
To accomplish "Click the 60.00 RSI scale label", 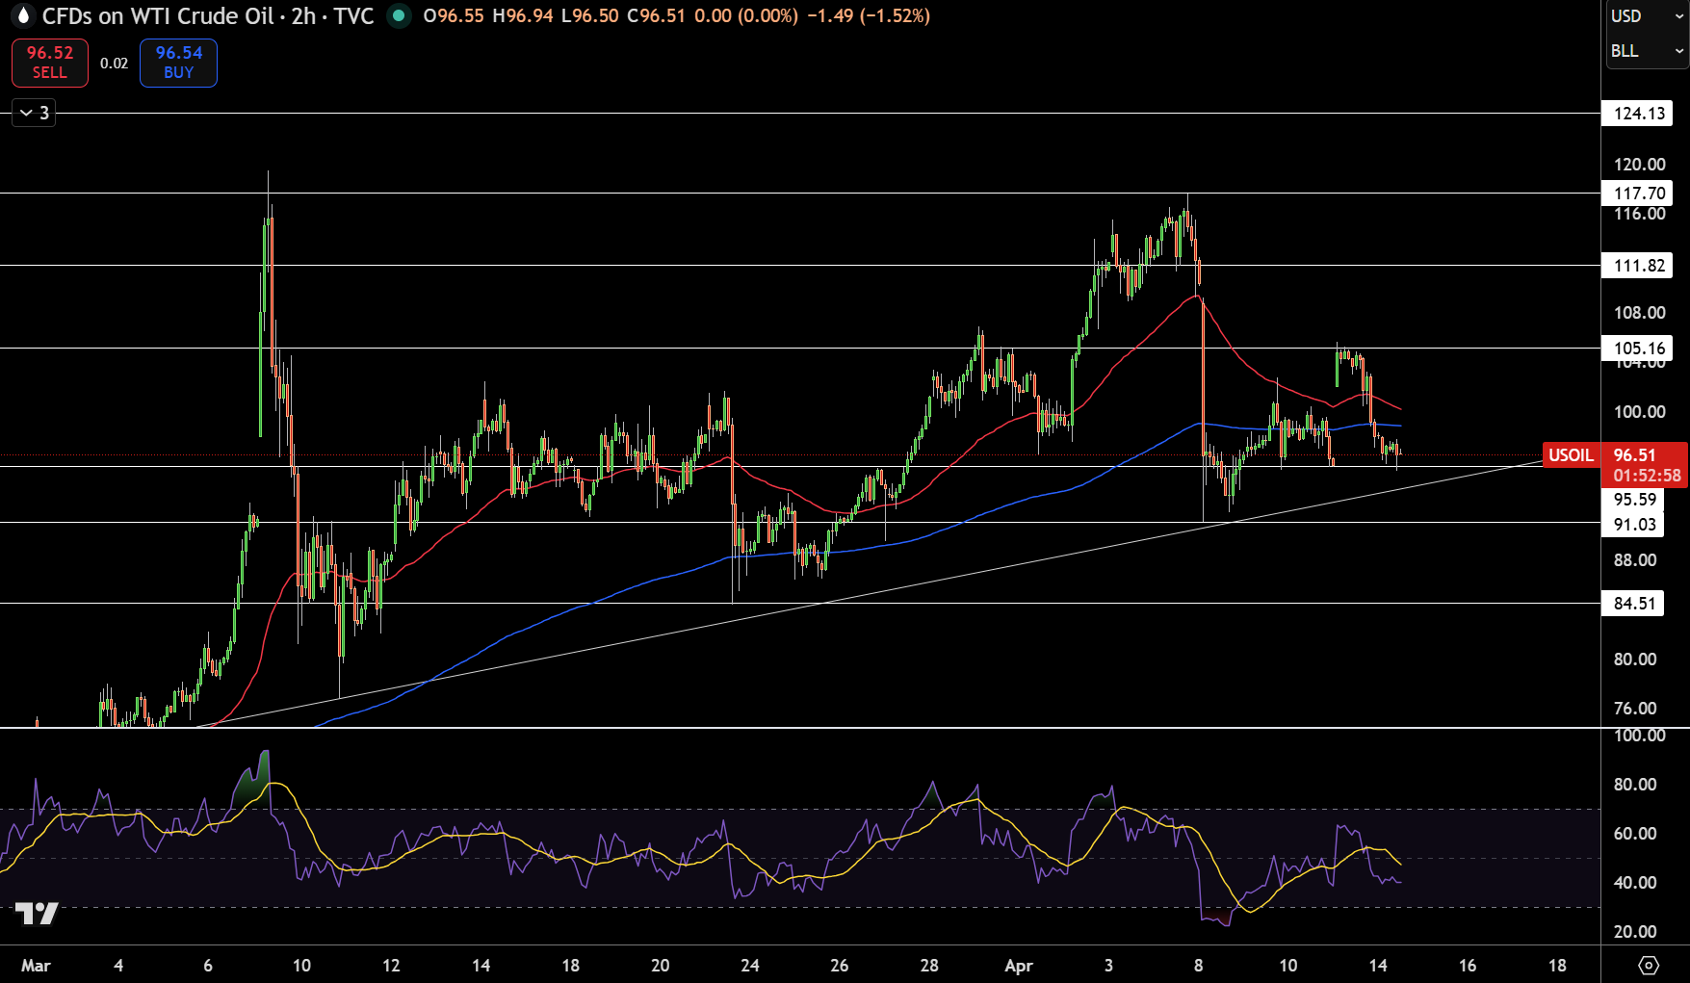I will tap(1635, 834).
